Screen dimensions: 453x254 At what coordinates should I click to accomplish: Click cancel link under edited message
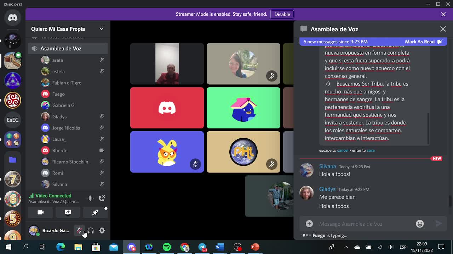click(x=343, y=150)
